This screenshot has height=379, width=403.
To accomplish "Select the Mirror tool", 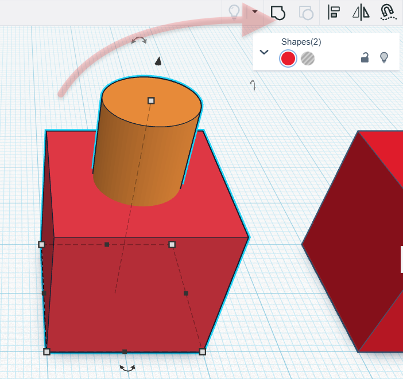I will coord(361,13).
